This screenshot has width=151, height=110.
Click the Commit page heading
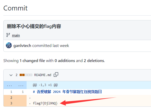[15, 8]
